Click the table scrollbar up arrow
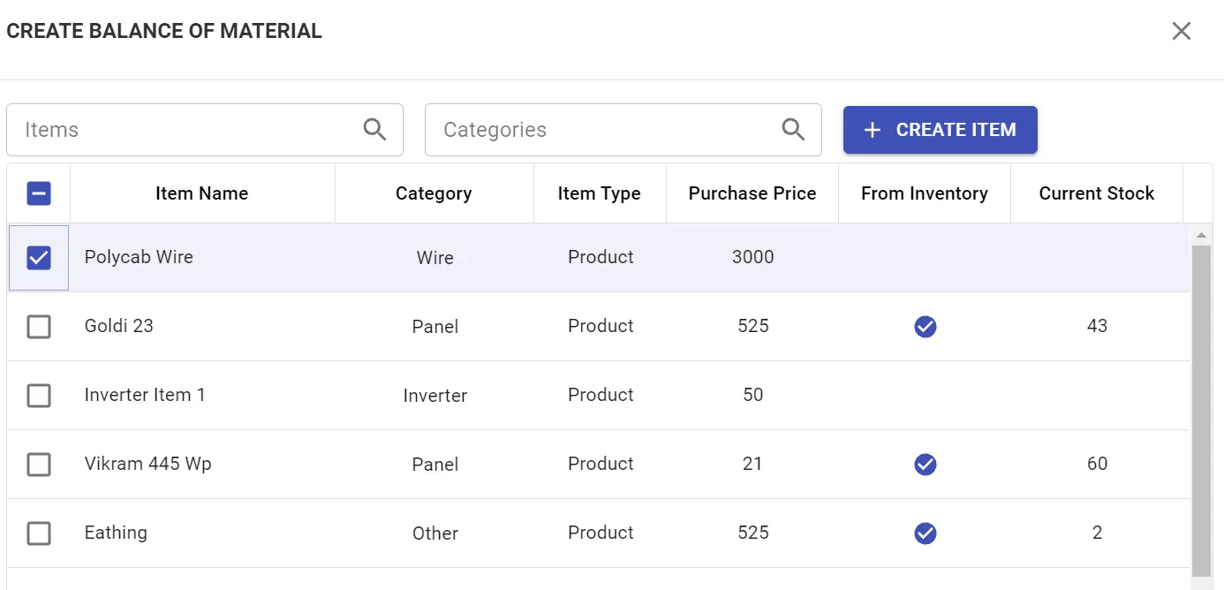This screenshot has height=590, width=1224. [1201, 236]
